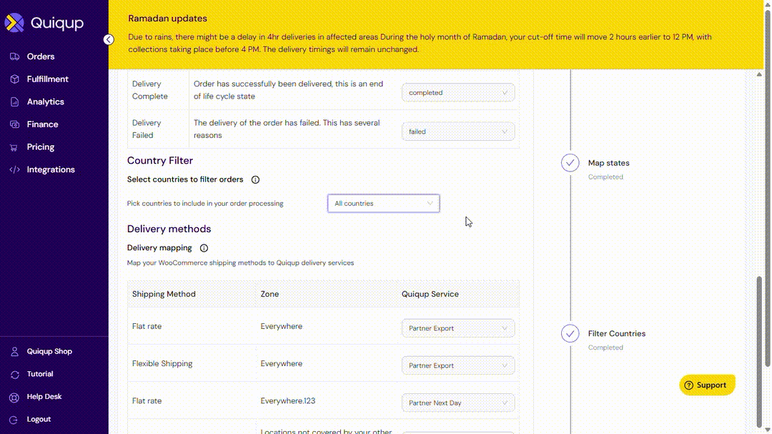
Task: Click the Flexible Shipping row name
Action: 162,363
